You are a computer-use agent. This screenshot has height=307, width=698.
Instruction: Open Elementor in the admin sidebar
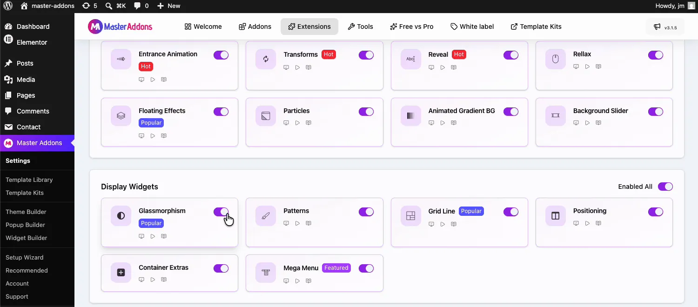(32, 42)
